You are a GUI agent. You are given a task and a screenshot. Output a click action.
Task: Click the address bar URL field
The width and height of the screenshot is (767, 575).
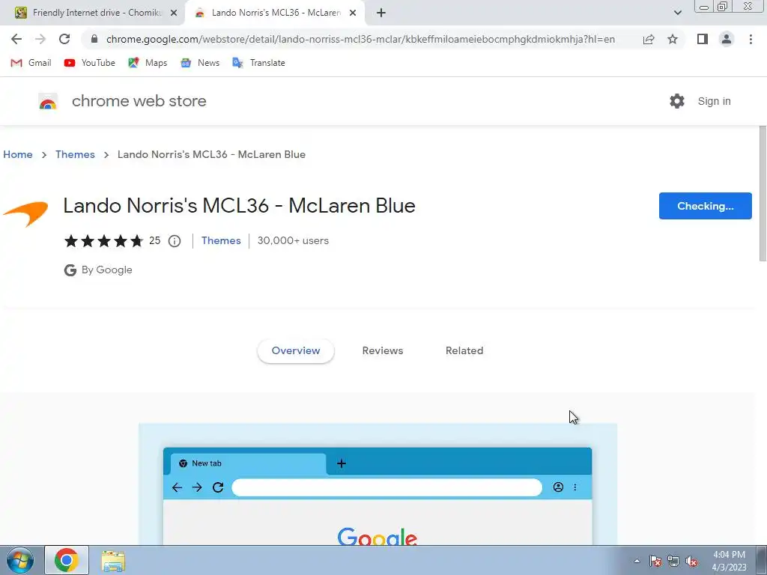(360, 39)
